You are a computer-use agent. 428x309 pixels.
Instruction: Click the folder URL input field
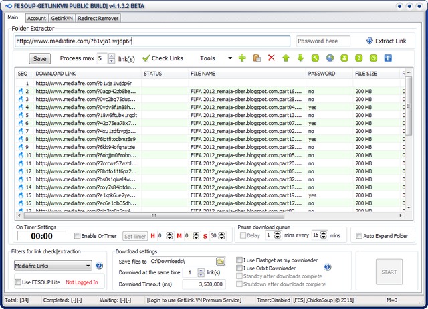pos(152,41)
